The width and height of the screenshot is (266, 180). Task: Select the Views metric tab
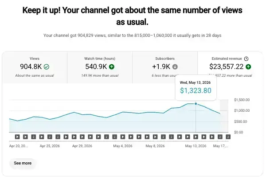click(35, 67)
